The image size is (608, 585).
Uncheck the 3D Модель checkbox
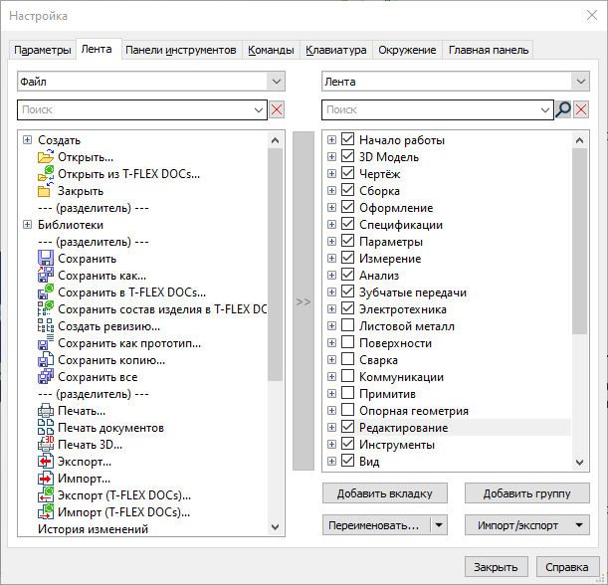348,156
